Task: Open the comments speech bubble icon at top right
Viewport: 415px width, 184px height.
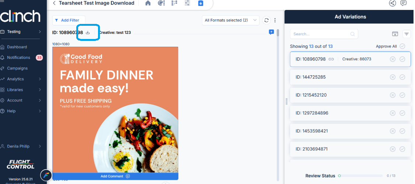Action: pos(403,3)
